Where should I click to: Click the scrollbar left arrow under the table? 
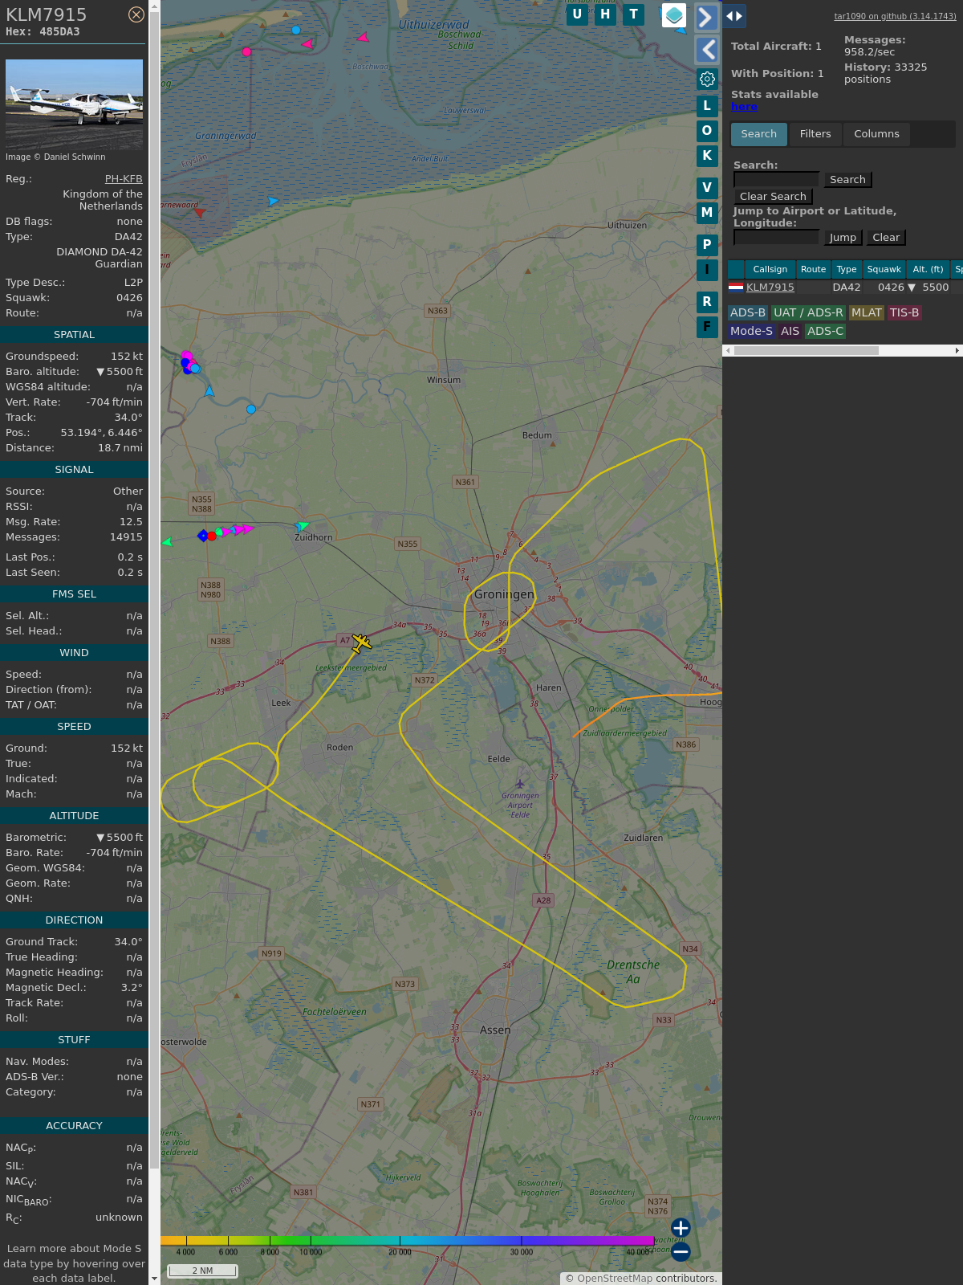(728, 350)
